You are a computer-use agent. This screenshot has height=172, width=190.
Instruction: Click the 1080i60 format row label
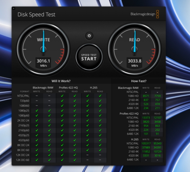(x=24, y=106)
